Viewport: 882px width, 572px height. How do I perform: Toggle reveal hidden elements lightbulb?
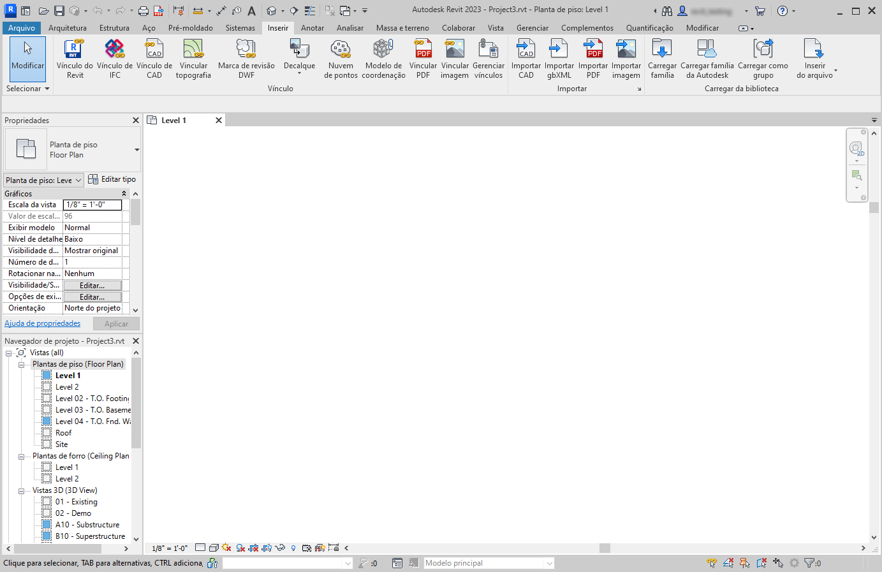[x=293, y=548]
